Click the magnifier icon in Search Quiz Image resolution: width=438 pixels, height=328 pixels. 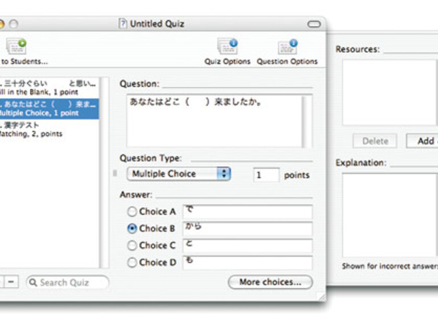33,282
